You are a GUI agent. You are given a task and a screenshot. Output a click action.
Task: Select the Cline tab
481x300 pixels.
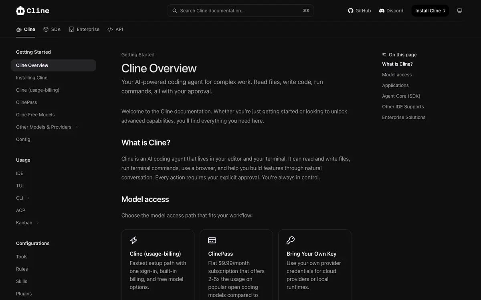tap(26, 30)
